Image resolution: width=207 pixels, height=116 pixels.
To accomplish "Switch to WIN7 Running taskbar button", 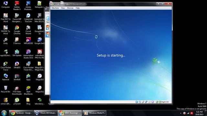I will coord(70,113).
